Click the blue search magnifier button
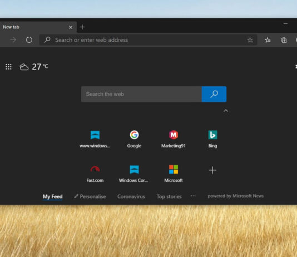297x257 pixels. [214, 94]
